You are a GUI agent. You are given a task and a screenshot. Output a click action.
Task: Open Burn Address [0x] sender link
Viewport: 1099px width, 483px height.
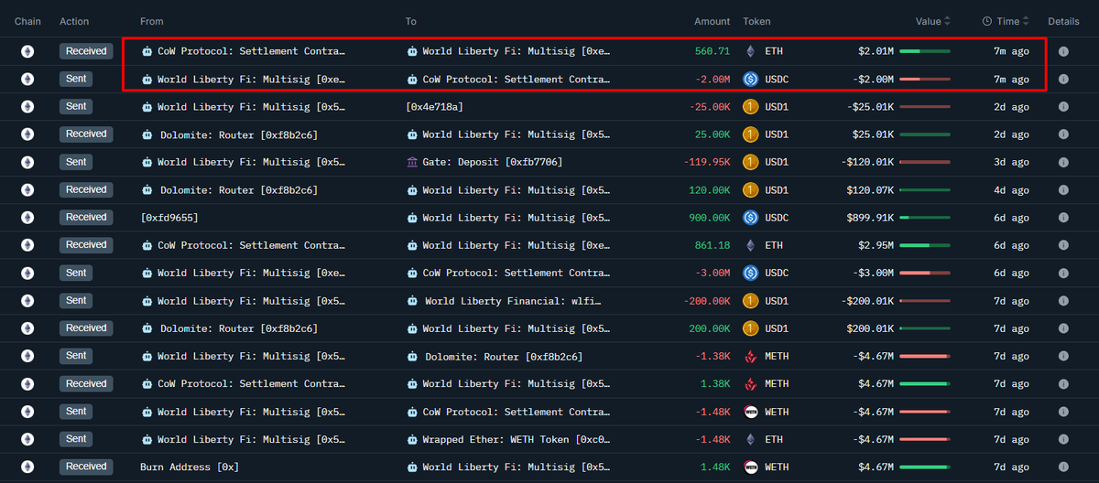(x=190, y=467)
